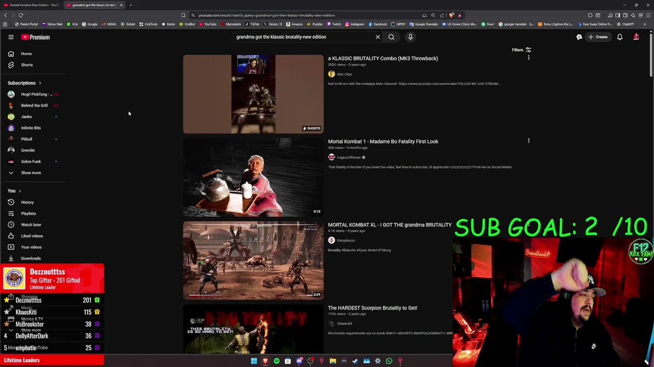The height and width of the screenshot is (367, 654).
Task: Open a KLASSIC BRUTALITY Combo video title
Action: pos(383,58)
